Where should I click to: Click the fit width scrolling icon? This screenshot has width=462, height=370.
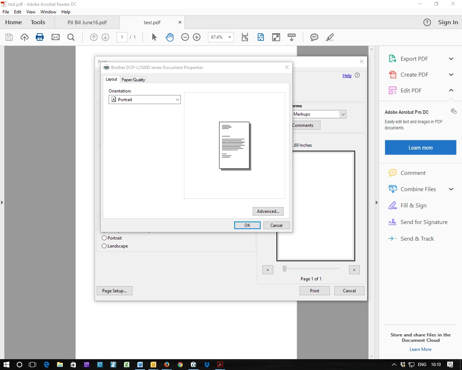[245, 37]
